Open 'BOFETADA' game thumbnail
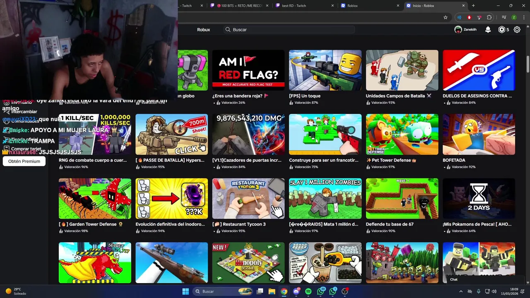The height and width of the screenshot is (298, 530). coord(479,135)
